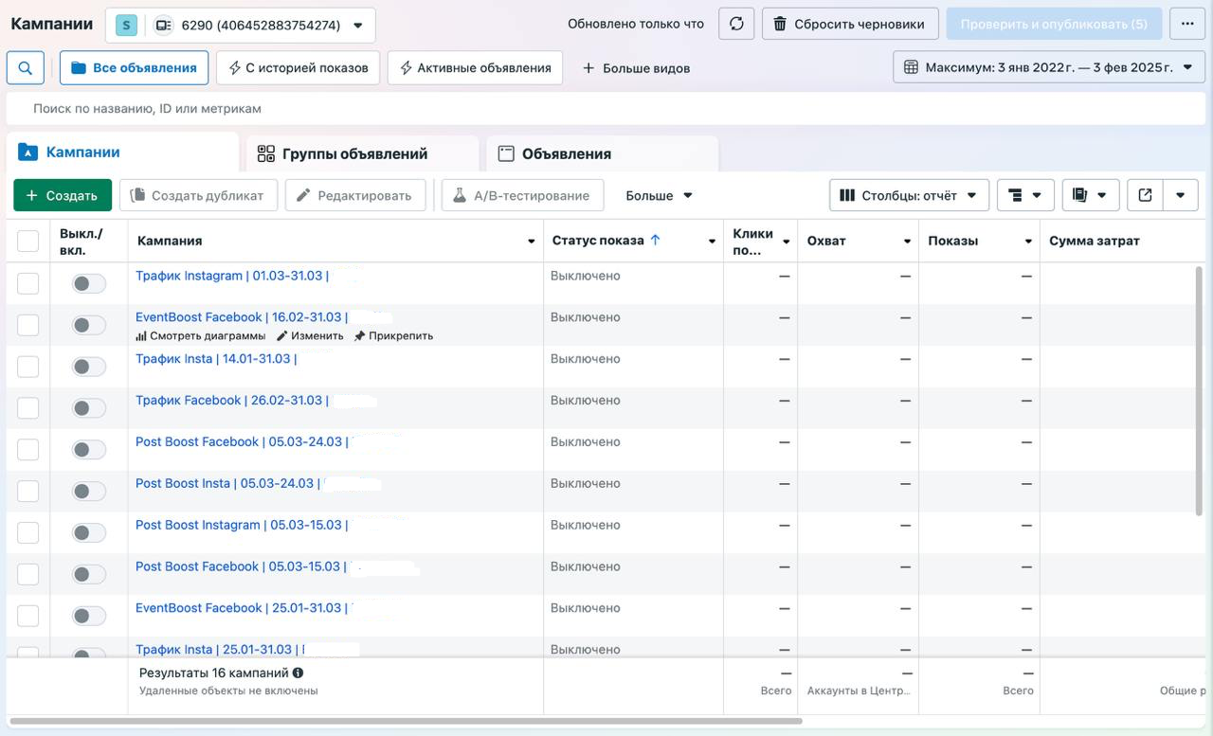Click Создать дубликат button
The width and height of the screenshot is (1213, 736).
(x=198, y=195)
